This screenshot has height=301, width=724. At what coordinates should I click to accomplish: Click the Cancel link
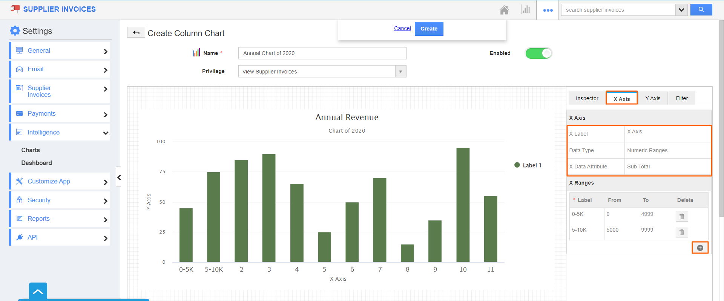pyautogui.click(x=402, y=28)
